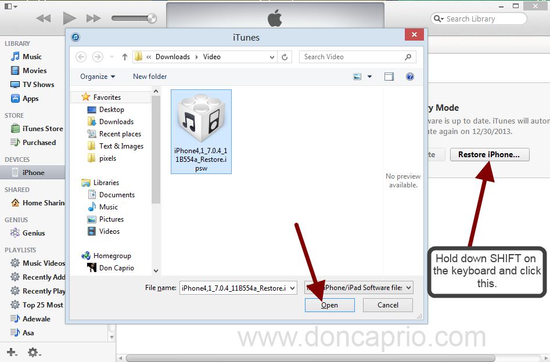This screenshot has width=550, height=362.
Task: Open Movies in the iTunes sidebar
Action: tap(34, 71)
